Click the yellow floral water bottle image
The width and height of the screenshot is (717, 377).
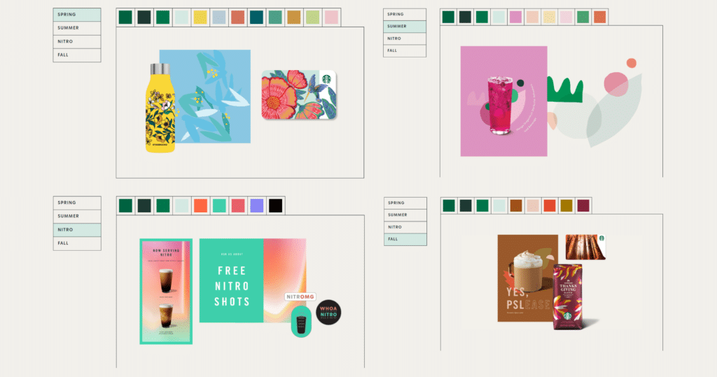pos(160,107)
